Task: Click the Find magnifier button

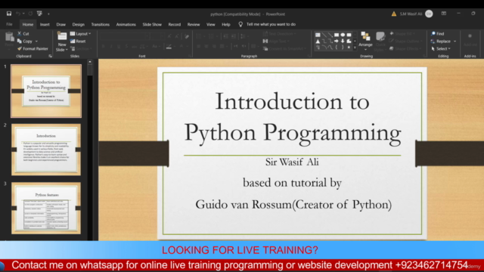Action: (437, 33)
